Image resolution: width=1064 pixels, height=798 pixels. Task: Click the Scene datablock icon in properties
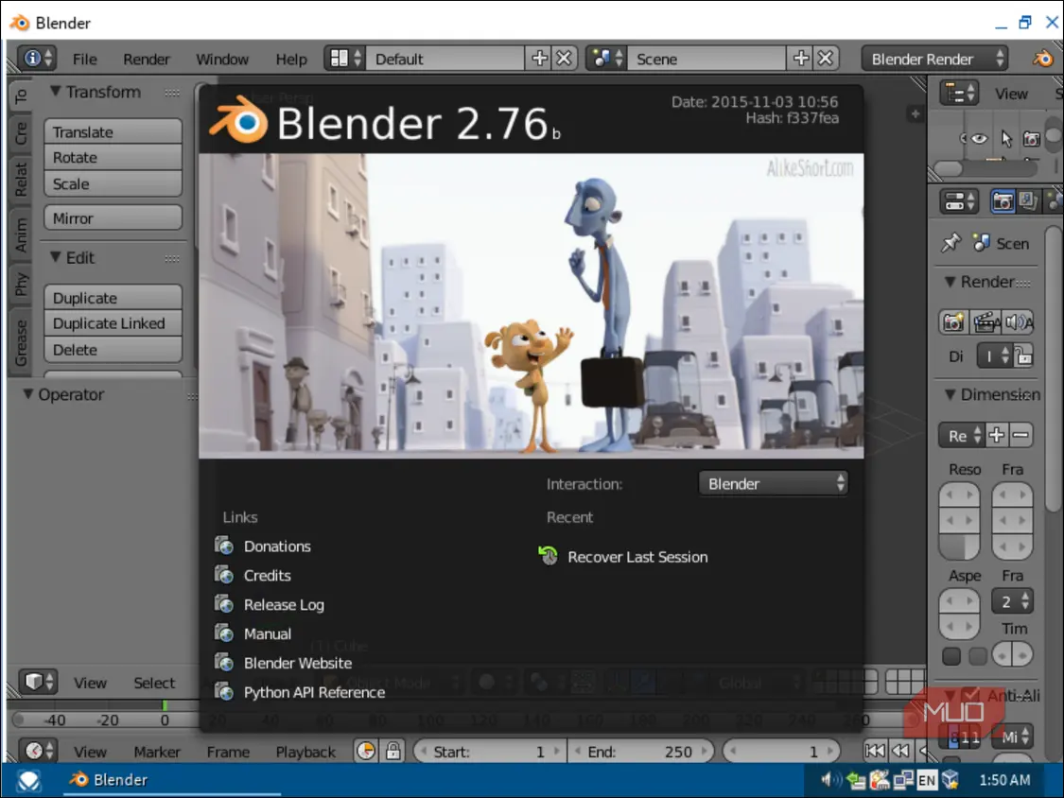tap(981, 242)
